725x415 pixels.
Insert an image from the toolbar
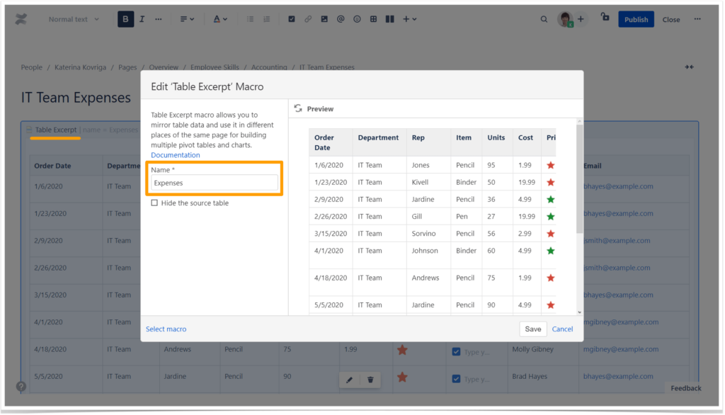324,19
